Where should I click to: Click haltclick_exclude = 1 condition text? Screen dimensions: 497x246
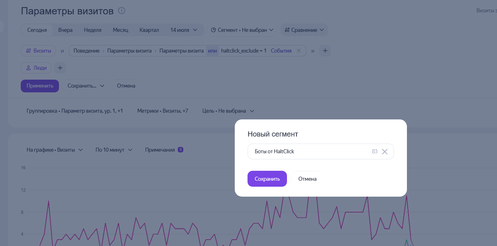244,51
